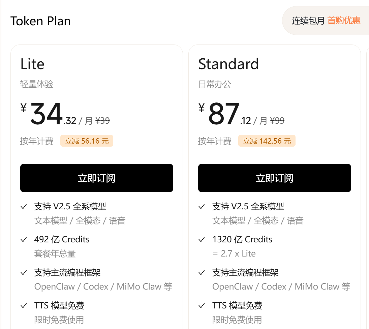This screenshot has width=369, height=329.
Task: Click the Standard plan title
Action: click(228, 64)
